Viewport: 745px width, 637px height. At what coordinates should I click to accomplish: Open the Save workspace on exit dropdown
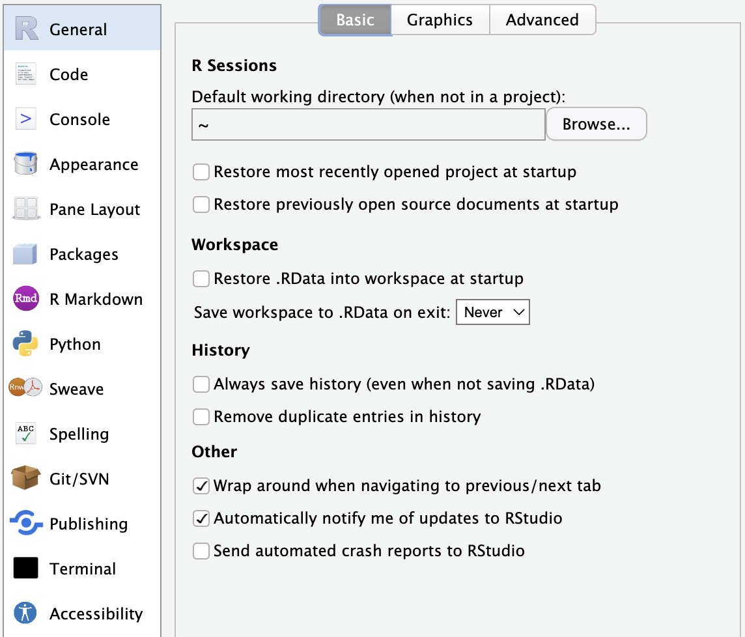click(493, 313)
